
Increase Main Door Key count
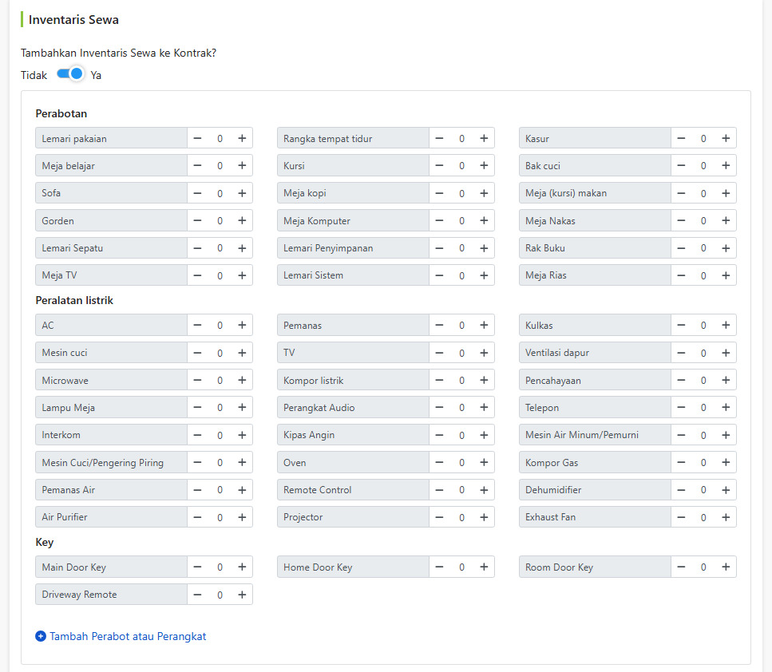coord(242,567)
